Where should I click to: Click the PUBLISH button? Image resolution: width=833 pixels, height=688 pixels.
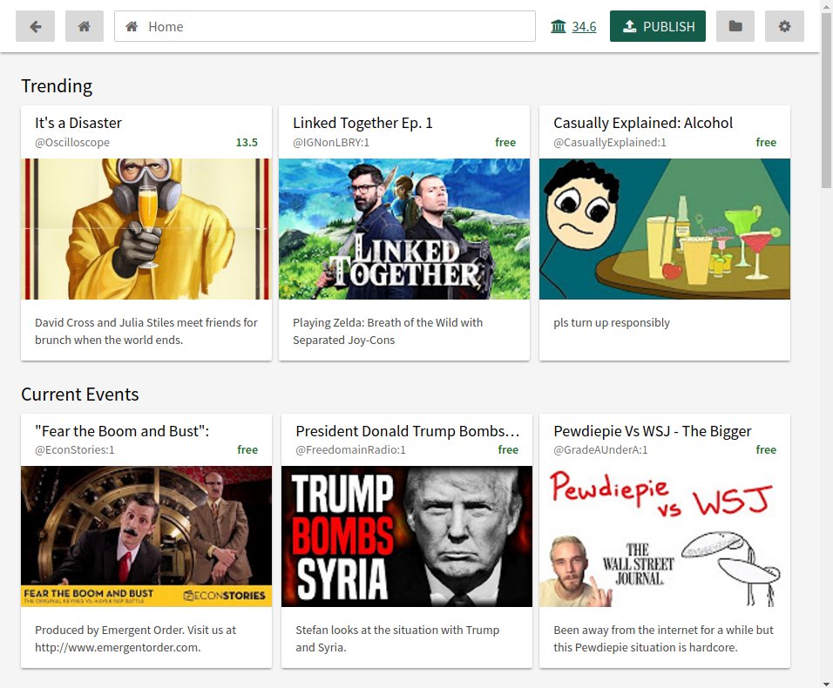click(657, 26)
